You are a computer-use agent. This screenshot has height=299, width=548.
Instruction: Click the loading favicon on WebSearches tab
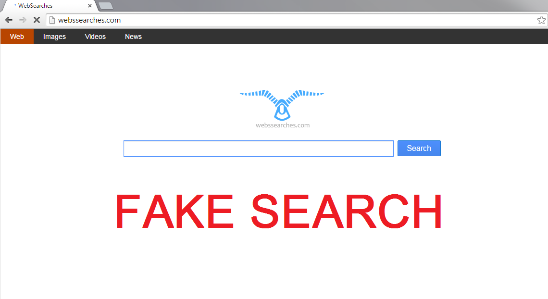(15, 5)
